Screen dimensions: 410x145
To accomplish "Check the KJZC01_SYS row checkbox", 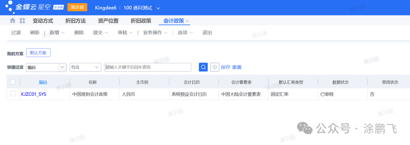I will [13, 94].
